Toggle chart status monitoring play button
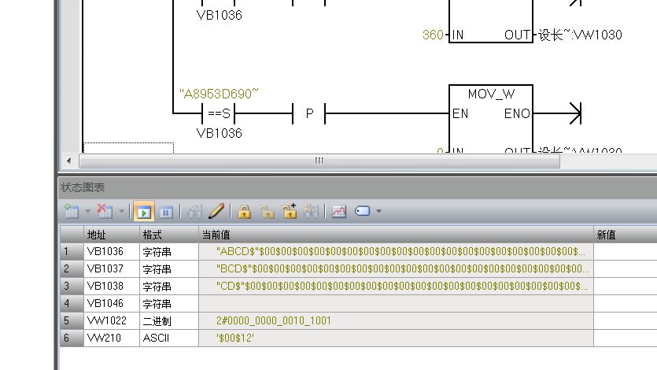This screenshot has width=657, height=370. pyautogui.click(x=143, y=212)
